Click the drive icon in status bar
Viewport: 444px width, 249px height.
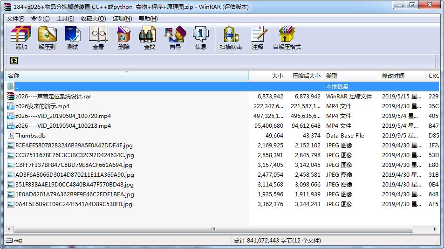pyautogui.click(x=9, y=241)
